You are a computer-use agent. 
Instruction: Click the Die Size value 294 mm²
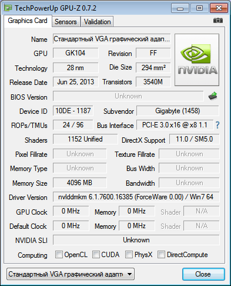[x=153, y=68]
